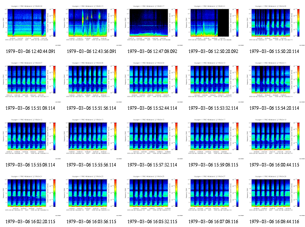This screenshot has width=305, height=227.
Task: Open the 15:57:32.114 spectrogram thumbnail
Action: tap(152, 139)
